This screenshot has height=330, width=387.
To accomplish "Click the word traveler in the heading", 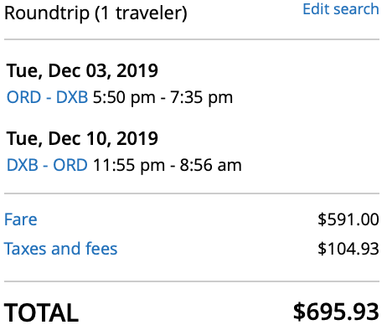I will [147, 13].
